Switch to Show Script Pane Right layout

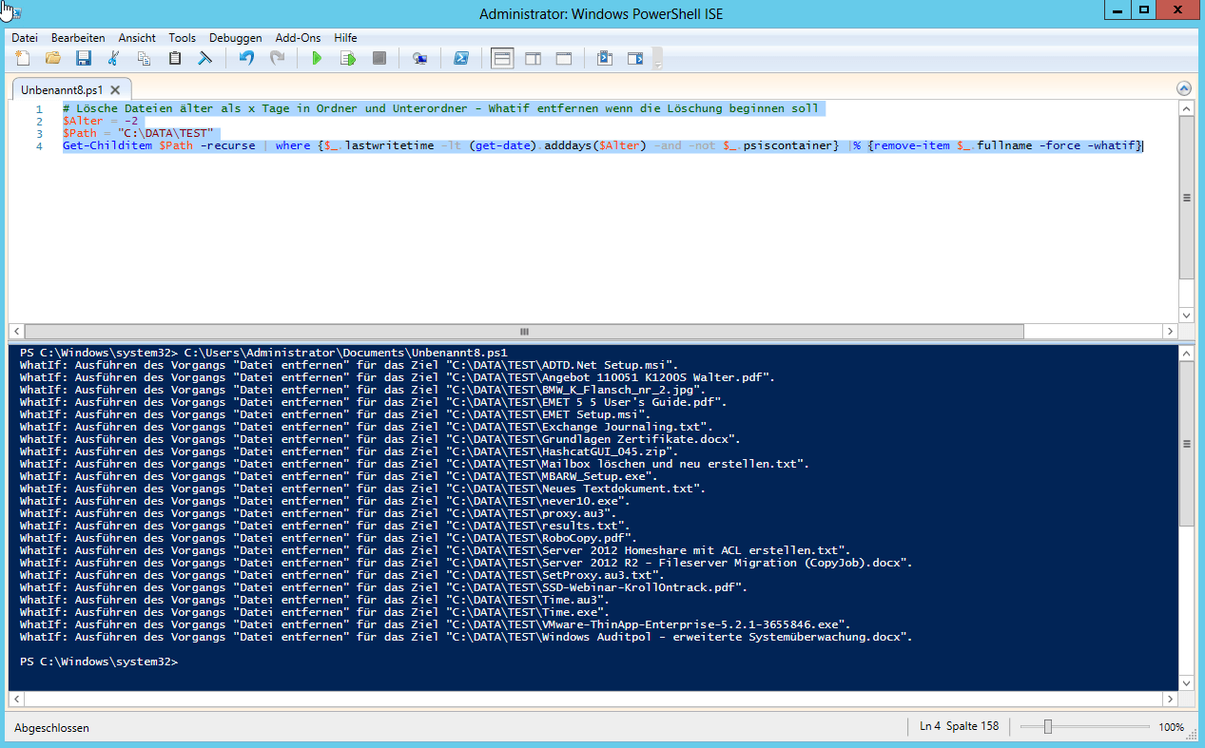533,58
